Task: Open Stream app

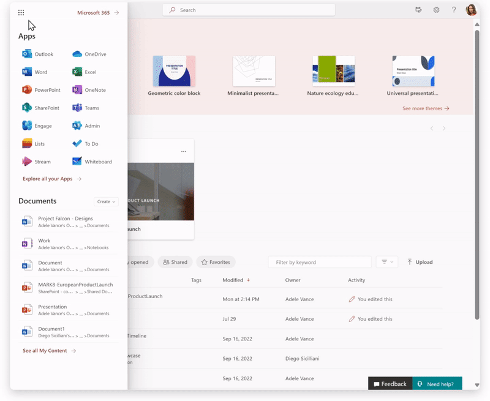Action: 36,162
